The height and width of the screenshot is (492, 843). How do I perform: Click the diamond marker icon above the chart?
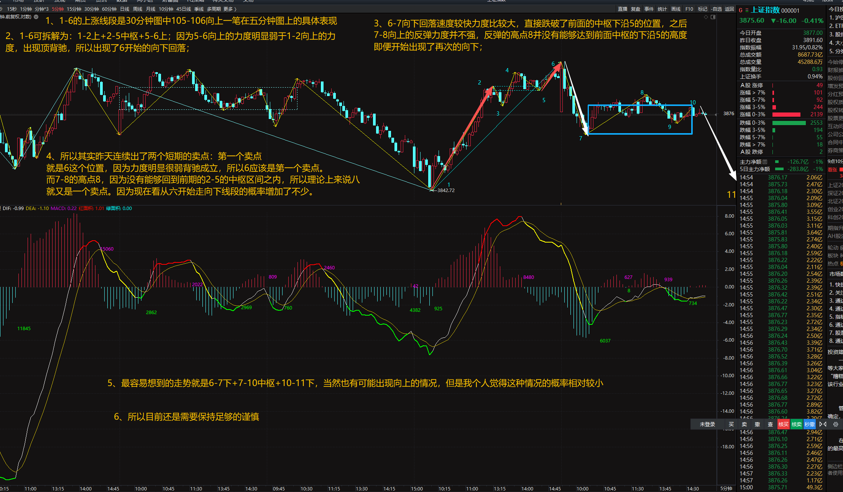(x=706, y=17)
